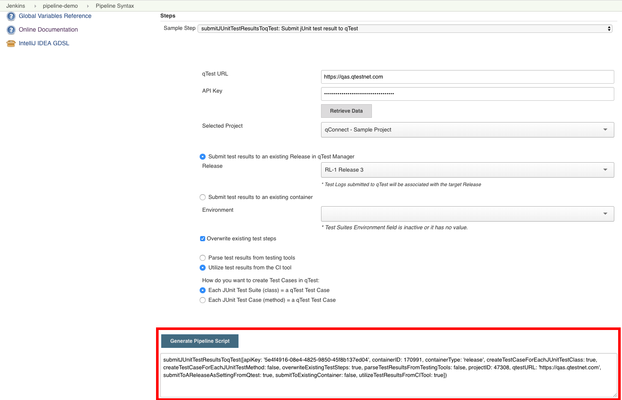
Task: Open the IntelliJ IDEA GDSL link
Action: click(44, 44)
